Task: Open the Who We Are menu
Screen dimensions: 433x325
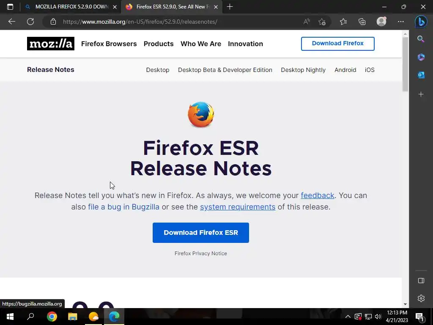Action: 201,44
